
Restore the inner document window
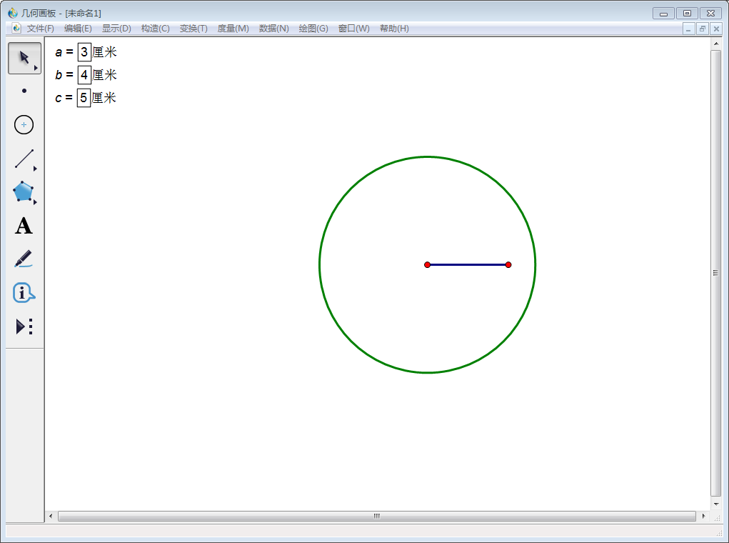click(x=703, y=29)
